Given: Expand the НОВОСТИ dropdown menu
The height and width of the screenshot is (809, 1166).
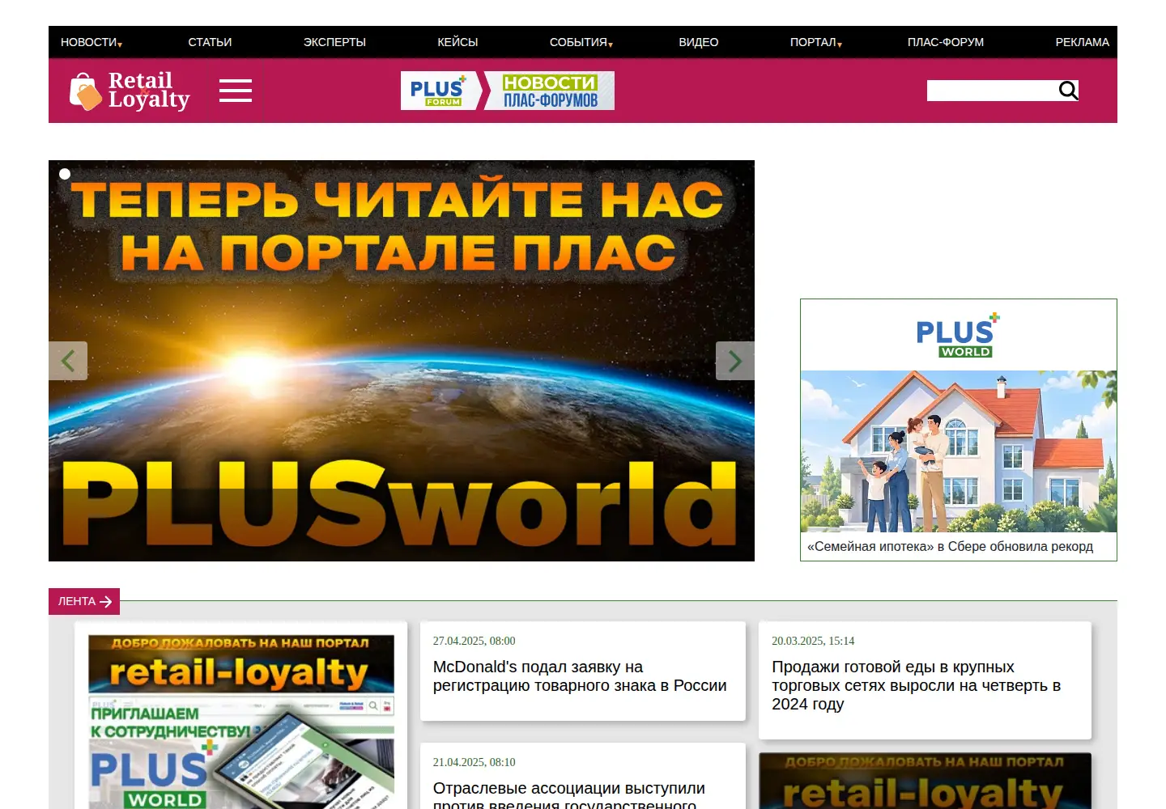Looking at the screenshot, I should [91, 42].
